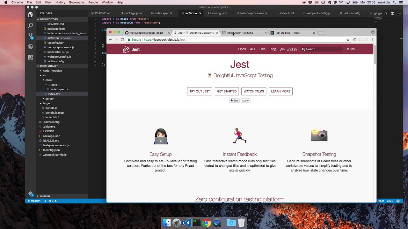Open VS Code editor more actions ellipsis
The width and height of the screenshot is (408, 229).
(399, 13)
